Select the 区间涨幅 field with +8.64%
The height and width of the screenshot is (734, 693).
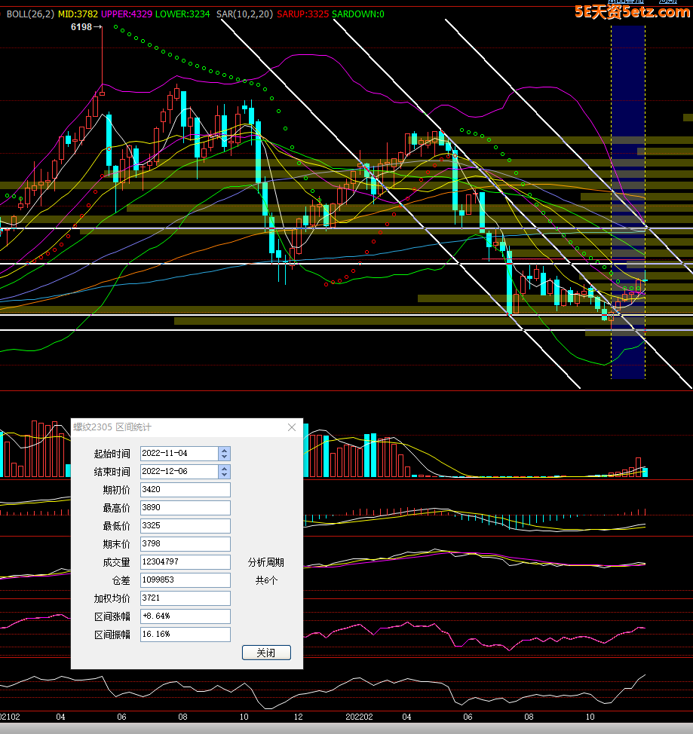click(186, 616)
